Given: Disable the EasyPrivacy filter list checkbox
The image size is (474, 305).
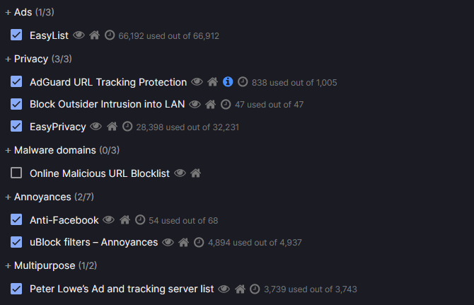Looking at the screenshot, I should (17, 127).
